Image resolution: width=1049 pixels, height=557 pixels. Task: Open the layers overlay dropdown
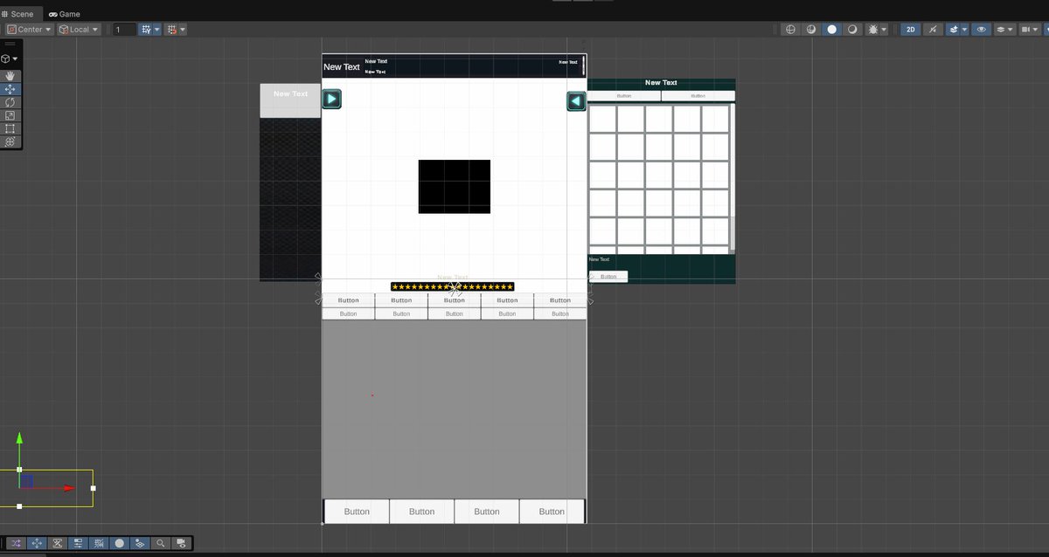point(1004,30)
